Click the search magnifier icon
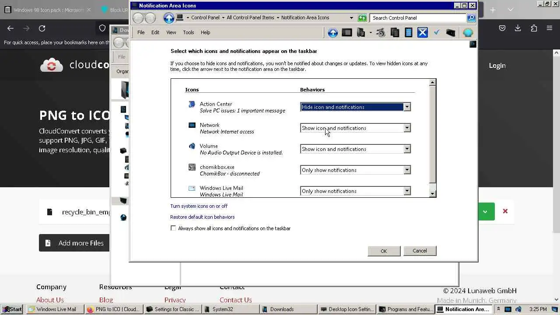This screenshot has height=315, width=560. [471, 18]
